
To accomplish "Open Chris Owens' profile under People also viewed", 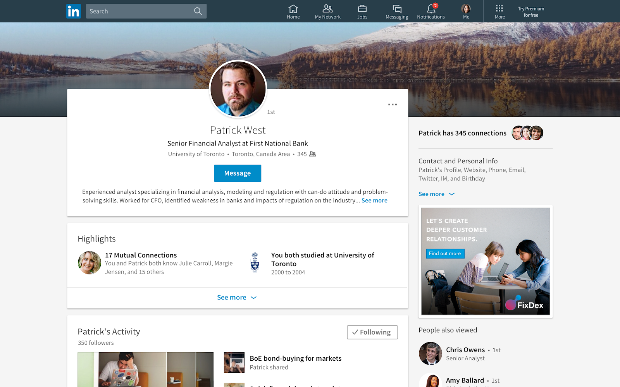I will point(465,349).
